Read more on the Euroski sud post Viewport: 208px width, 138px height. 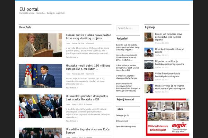coord(72,57)
